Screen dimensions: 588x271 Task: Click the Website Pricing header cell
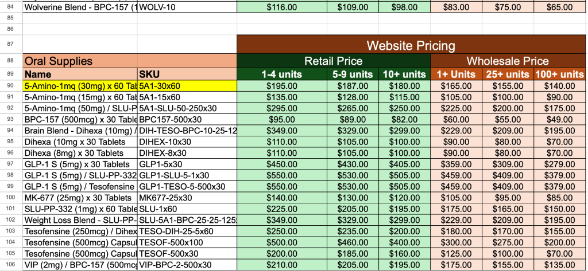pos(411,45)
